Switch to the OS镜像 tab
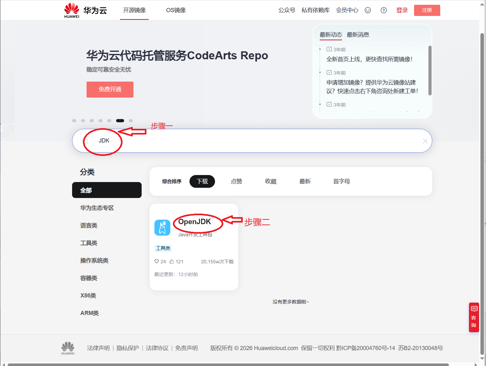The height and width of the screenshot is (366, 490). tap(176, 10)
